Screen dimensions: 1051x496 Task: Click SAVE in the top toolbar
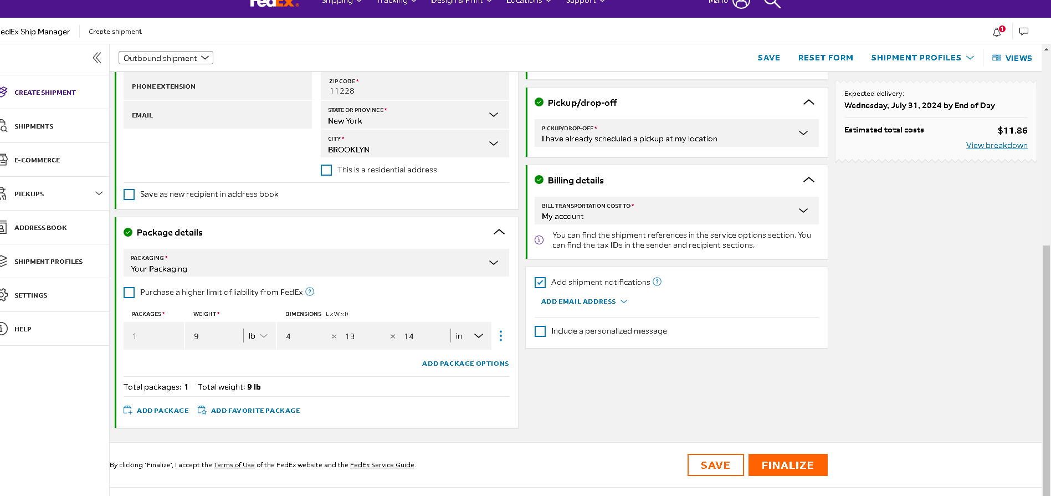pos(769,58)
